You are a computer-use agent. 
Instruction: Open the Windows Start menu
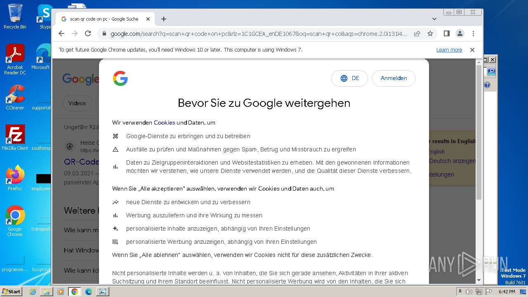coord(11,291)
